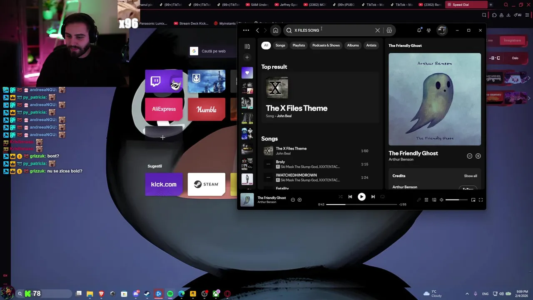Clear the Spotify search field

click(x=378, y=30)
